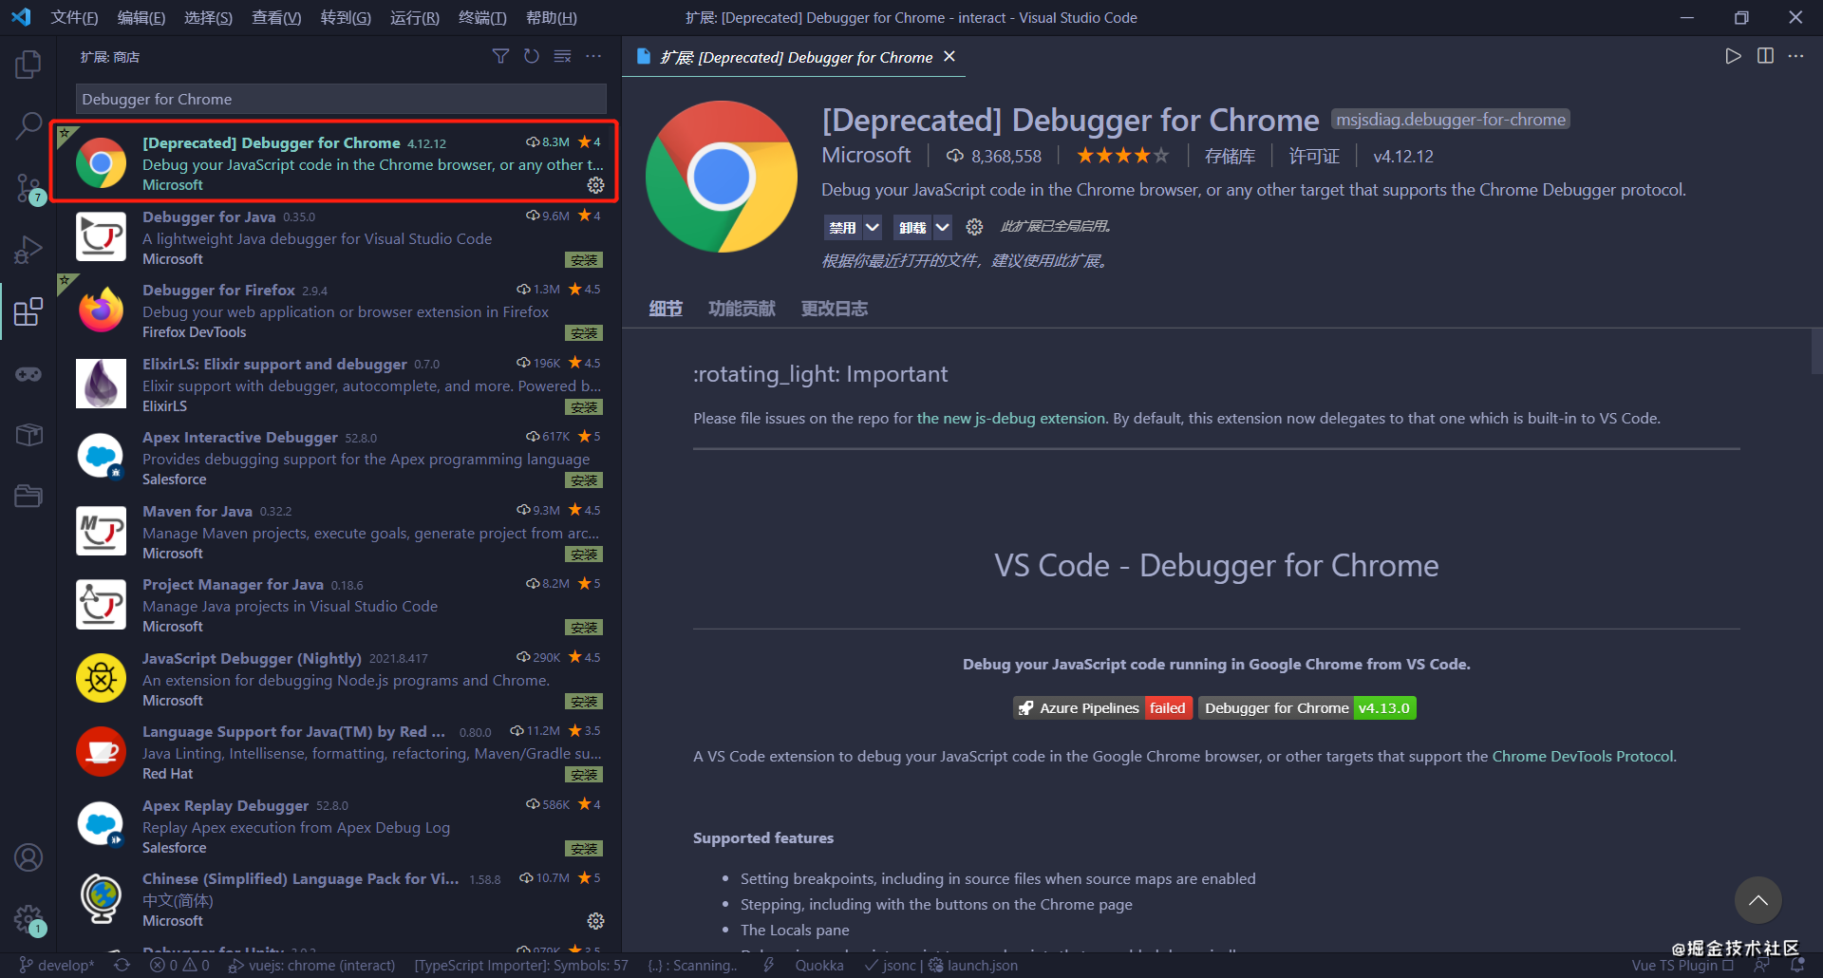
Task: Open gear menu for Deprecated Debugger for Chrome list item
Action: [x=595, y=185]
